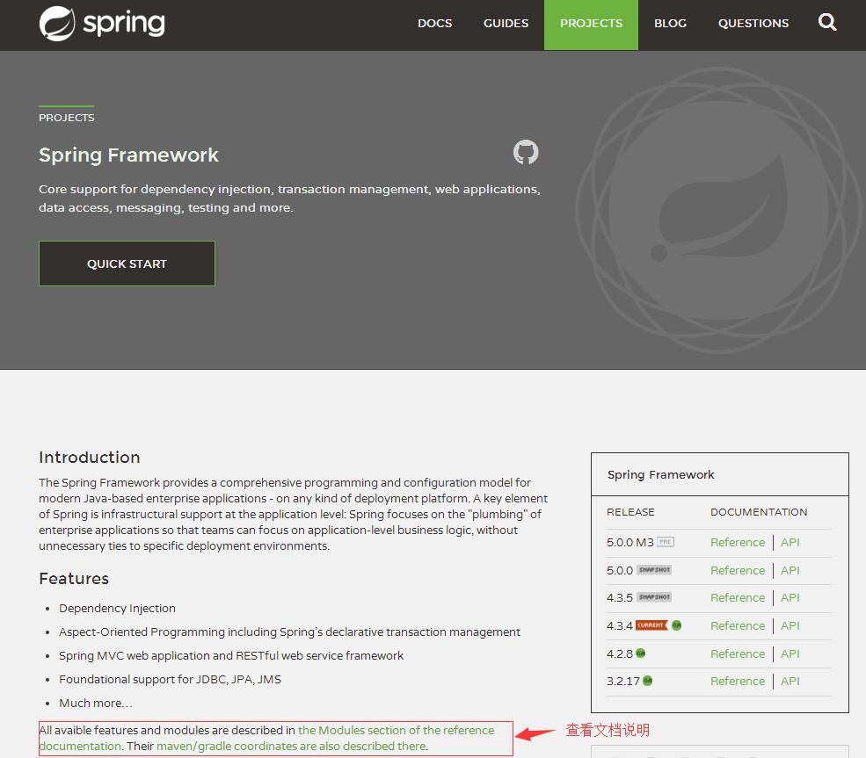Open Reference docs for 4.2.8

point(738,653)
